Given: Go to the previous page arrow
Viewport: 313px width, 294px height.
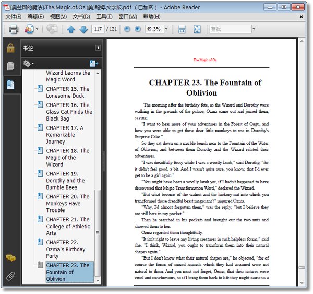Looking at the screenshot, I should [71, 29].
